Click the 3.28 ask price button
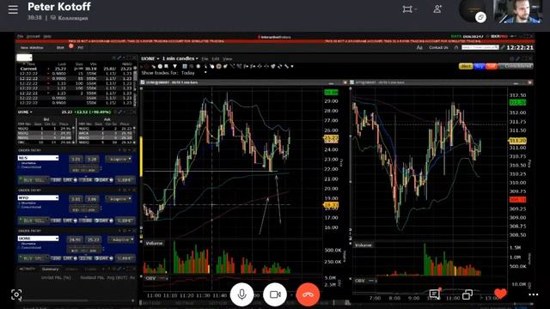 [92, 160]
